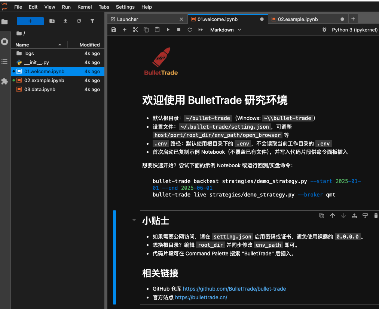Select 03.data.ipynb in the file list
Image resolution: width=379 pixels, height=309 pixels.
(x=58, y=89)
